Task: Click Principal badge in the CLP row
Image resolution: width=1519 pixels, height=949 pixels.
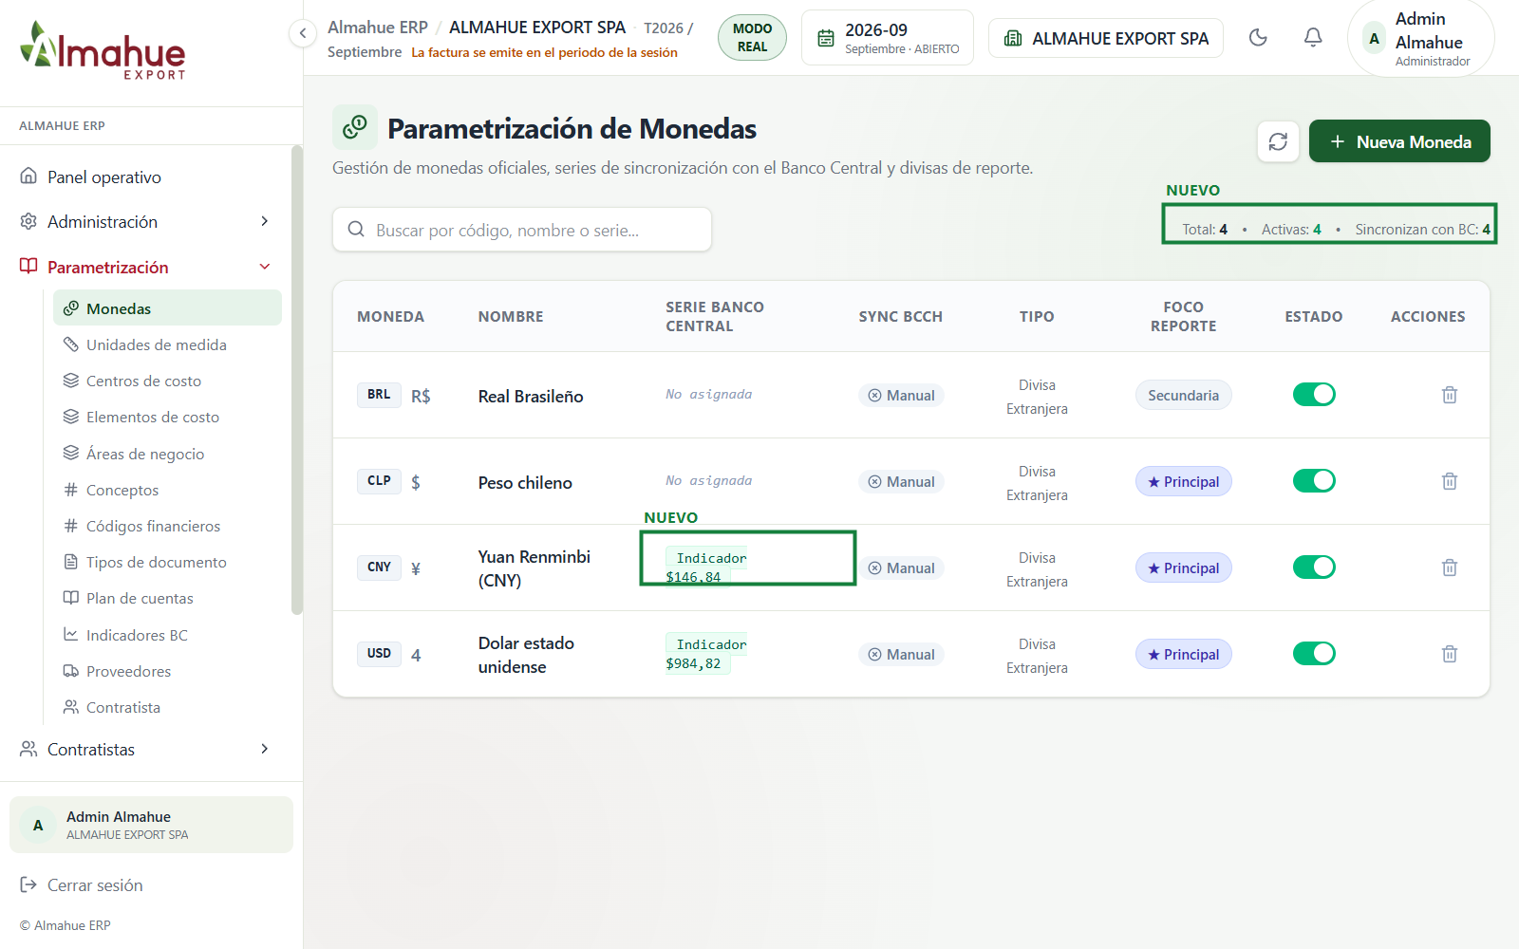Action: [1184, 481]
